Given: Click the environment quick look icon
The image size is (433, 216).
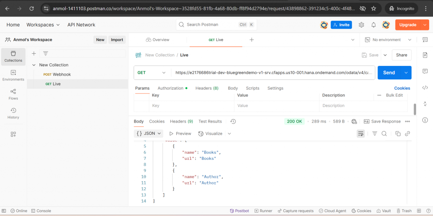Looking at the screenshot, I should coord(425,40).
